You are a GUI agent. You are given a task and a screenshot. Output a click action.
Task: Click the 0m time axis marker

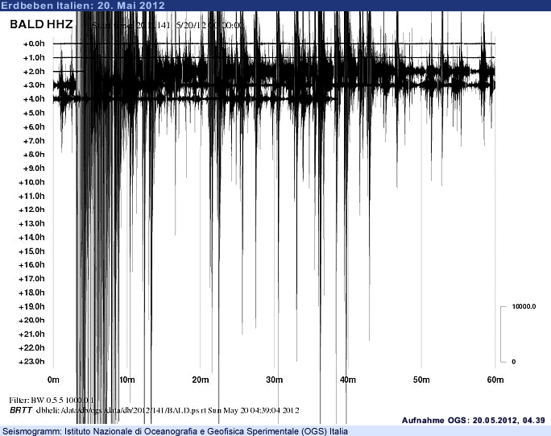tap(54, 380)
